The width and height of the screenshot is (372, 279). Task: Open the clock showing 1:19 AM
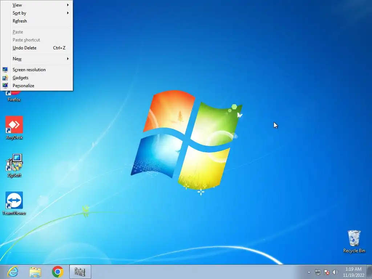click(x=353, y=272)
